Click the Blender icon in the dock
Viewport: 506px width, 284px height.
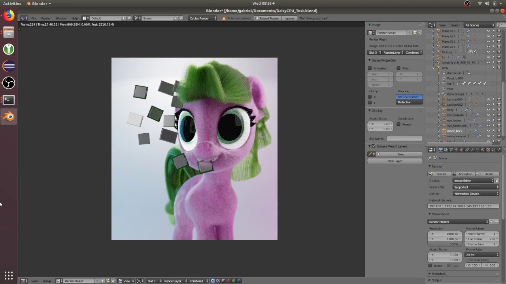pos(9,117)
